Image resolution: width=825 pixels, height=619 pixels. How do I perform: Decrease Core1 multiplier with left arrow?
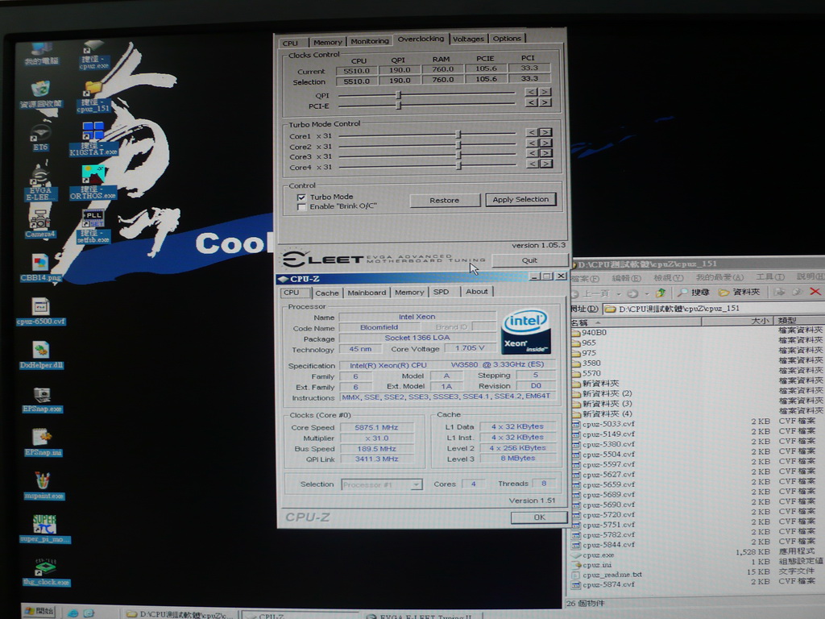pyautogui.click(x=532, y=133)
